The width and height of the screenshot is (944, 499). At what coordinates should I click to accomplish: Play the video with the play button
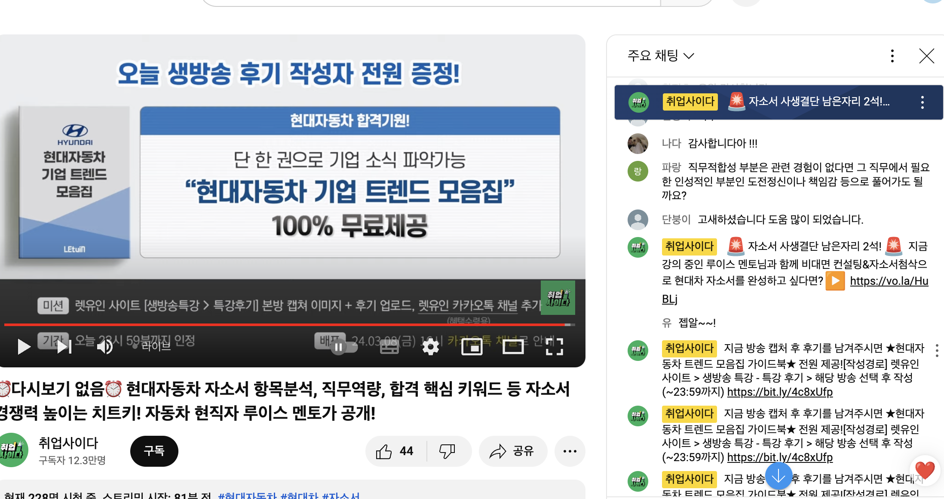(24, 347)
